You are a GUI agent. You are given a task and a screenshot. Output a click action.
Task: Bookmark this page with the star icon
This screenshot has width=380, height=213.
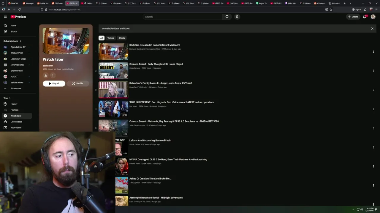(331, 9)
